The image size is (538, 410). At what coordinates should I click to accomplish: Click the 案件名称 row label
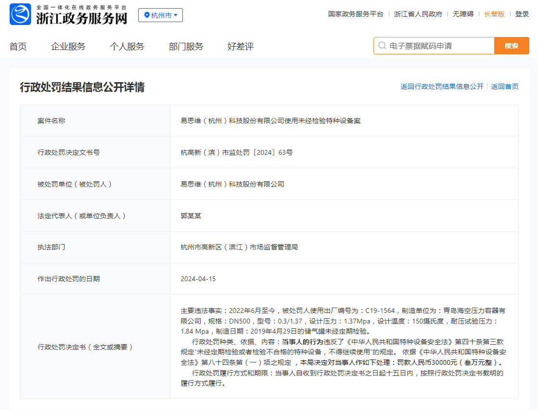(51, 121)
